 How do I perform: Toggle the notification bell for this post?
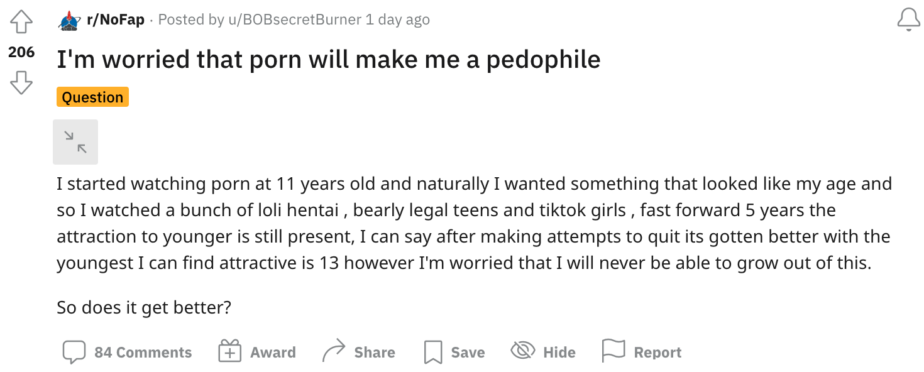pyautogui.click(x=908, y=20)
